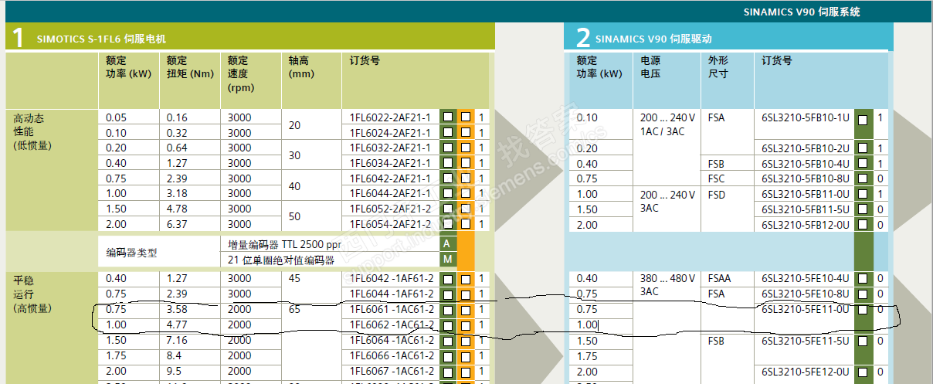The image size is (933, 384).
Task: Select the checkbox for drive 6SL3210-5FB11-0U
Action: tap(863, 194)
